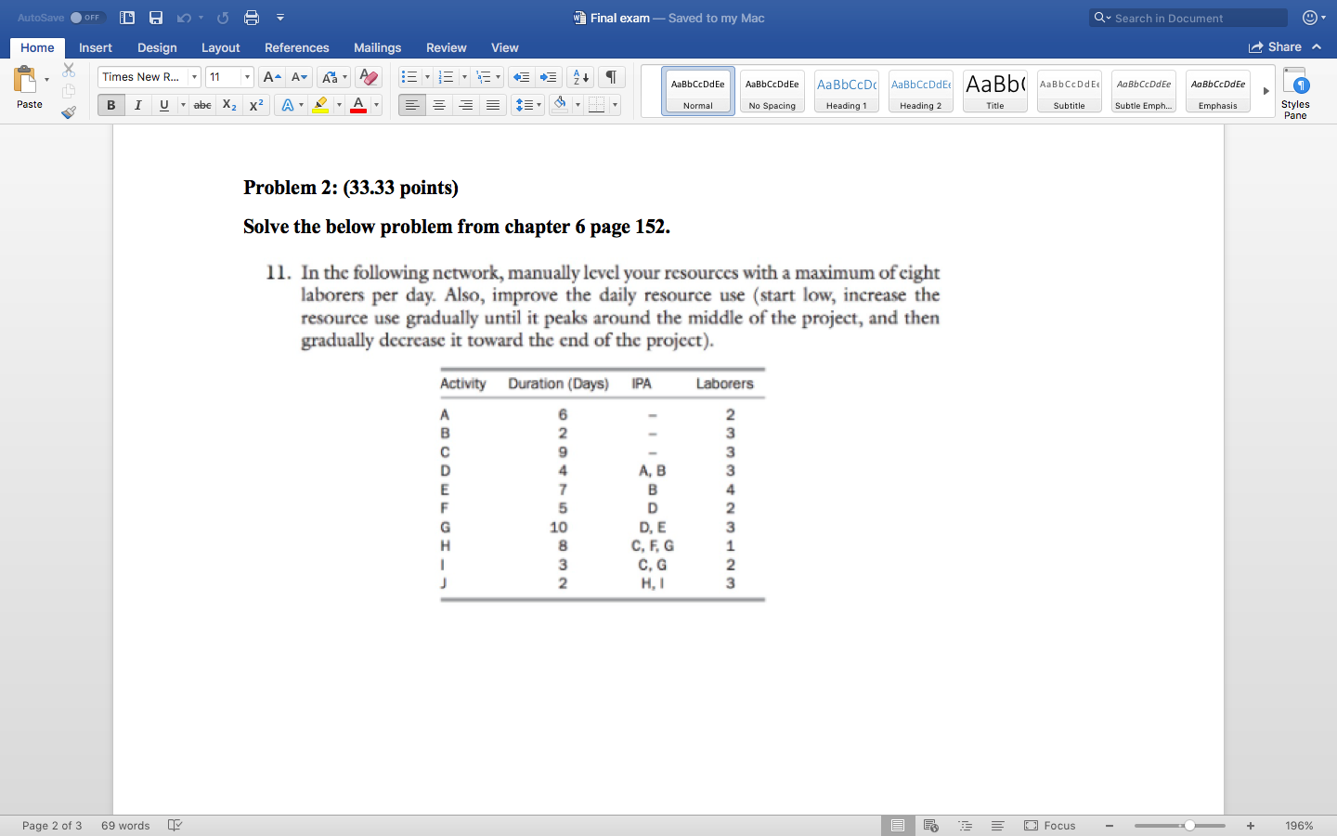
Task: Toggle paragraph marks display
Action: pos(611,77)
